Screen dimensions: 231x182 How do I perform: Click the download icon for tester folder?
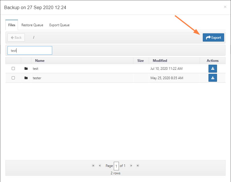pyautogui.click(x=212, y=78)
